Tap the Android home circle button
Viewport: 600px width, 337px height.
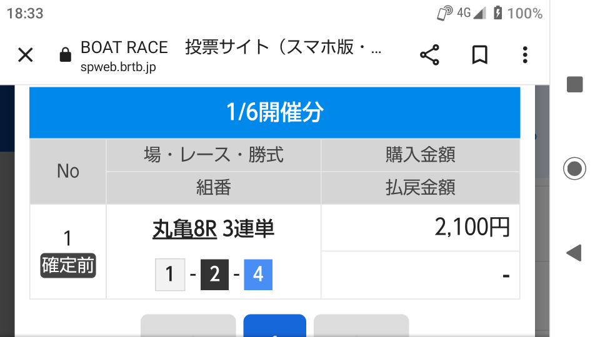click(574, 168)
